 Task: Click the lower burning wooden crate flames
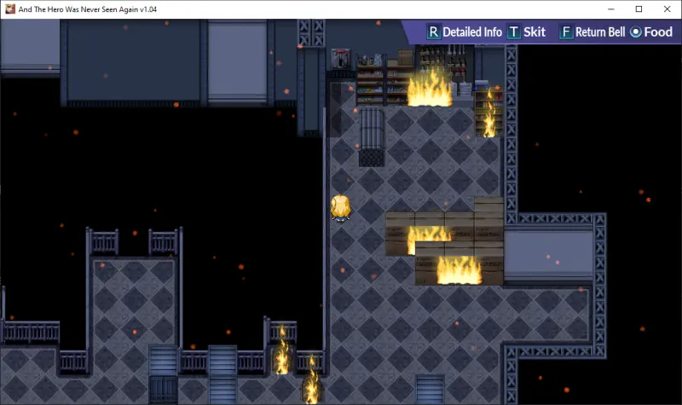(459, 269)
